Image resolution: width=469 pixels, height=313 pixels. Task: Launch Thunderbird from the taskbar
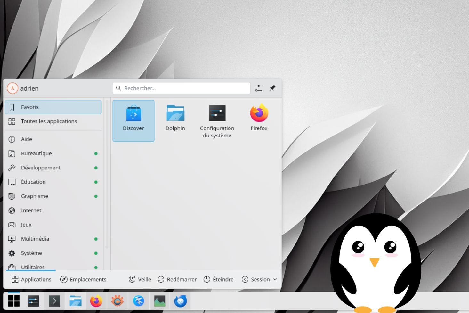(180, 301)
